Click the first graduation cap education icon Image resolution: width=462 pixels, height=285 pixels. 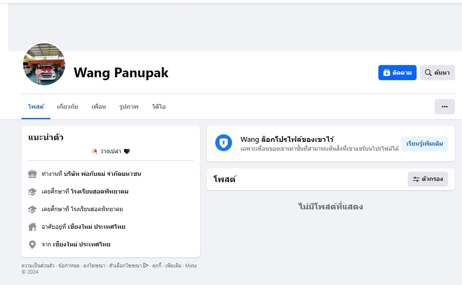pos(32,192)
